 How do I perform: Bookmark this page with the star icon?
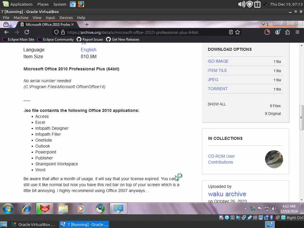[237, 32]
